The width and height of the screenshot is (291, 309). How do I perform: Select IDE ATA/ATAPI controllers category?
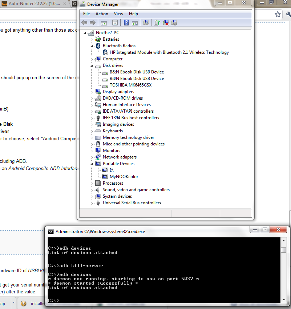(128, 111)
